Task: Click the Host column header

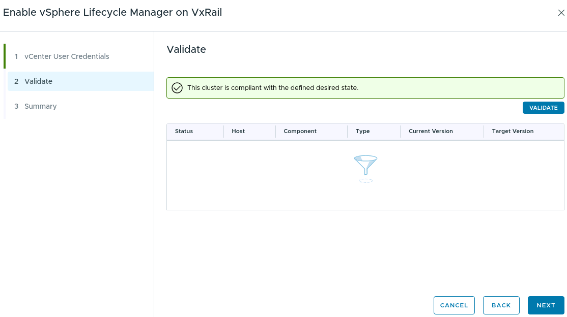Action: click(238, 131)
